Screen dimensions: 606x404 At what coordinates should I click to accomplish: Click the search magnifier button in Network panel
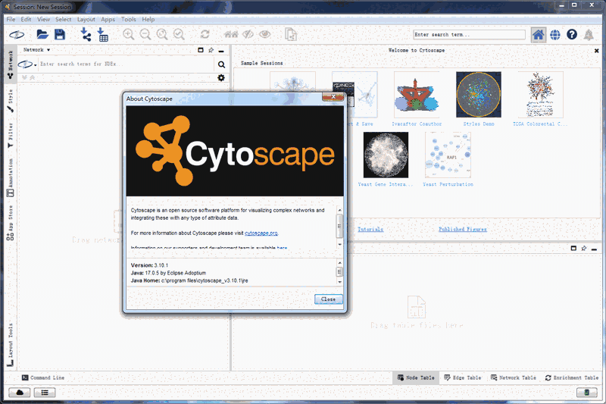pyautogui.click(x=221, y=64)
